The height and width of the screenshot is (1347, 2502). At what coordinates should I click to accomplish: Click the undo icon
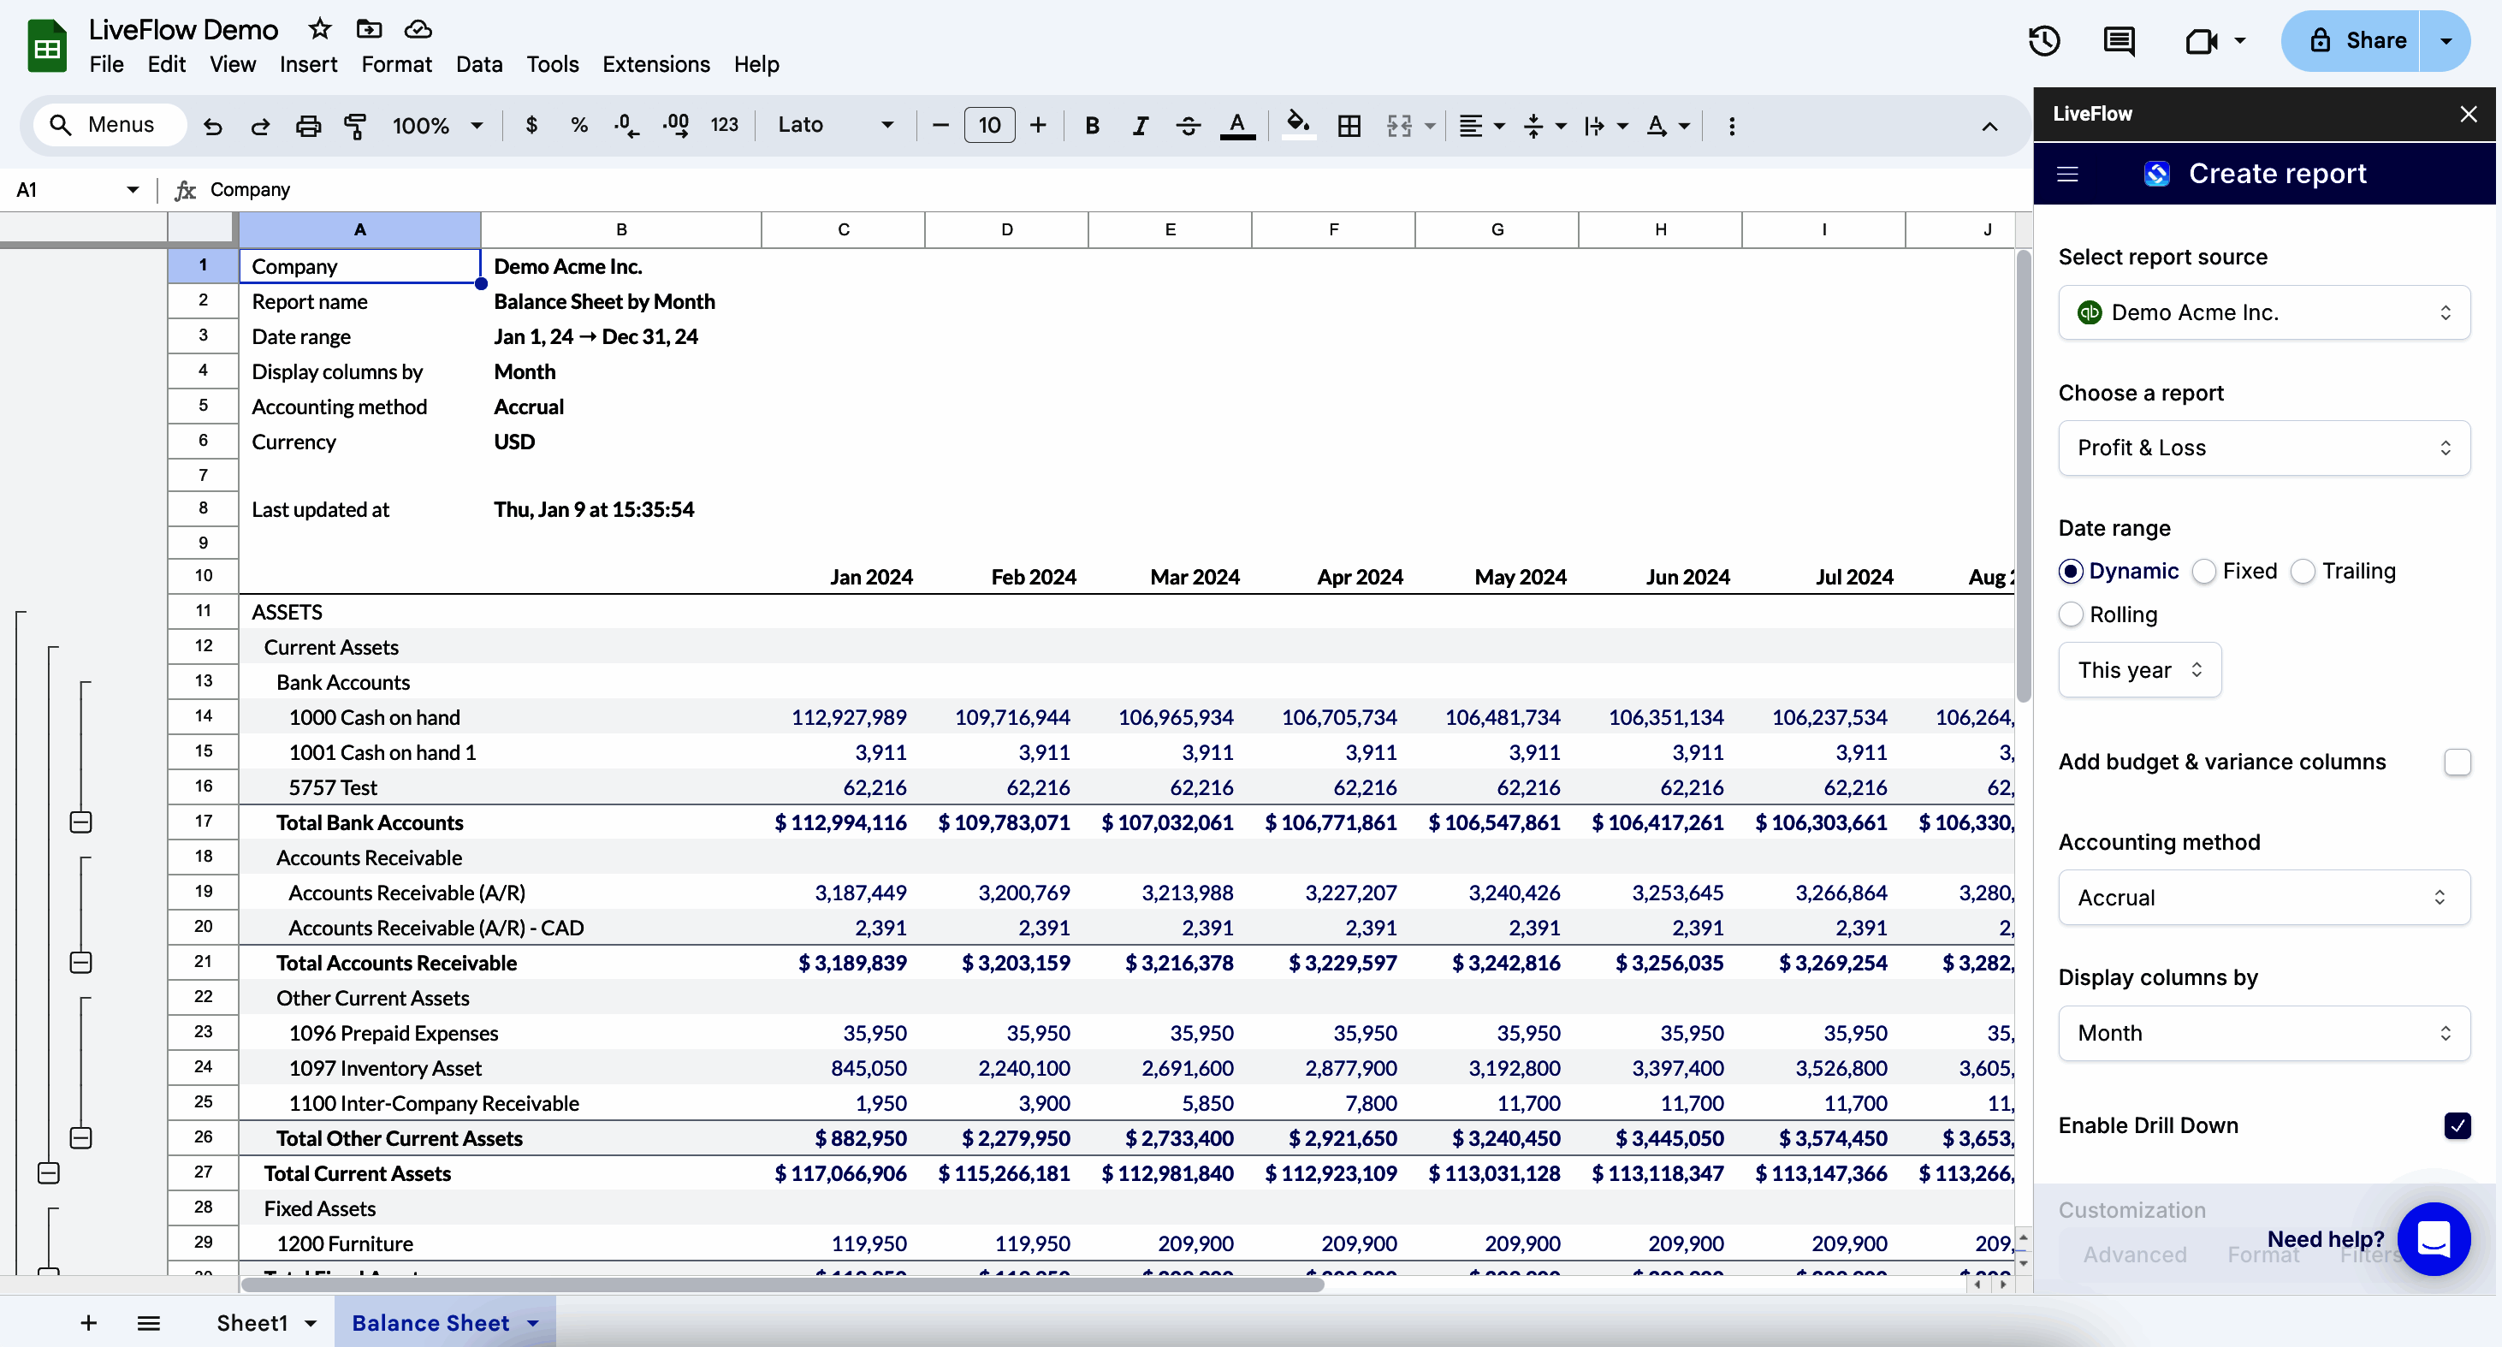213,125
